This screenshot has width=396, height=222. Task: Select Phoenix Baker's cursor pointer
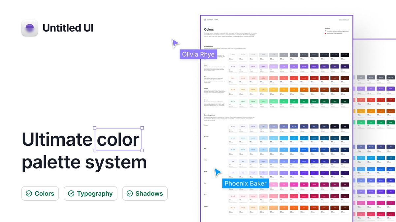(x=217, y=171)
